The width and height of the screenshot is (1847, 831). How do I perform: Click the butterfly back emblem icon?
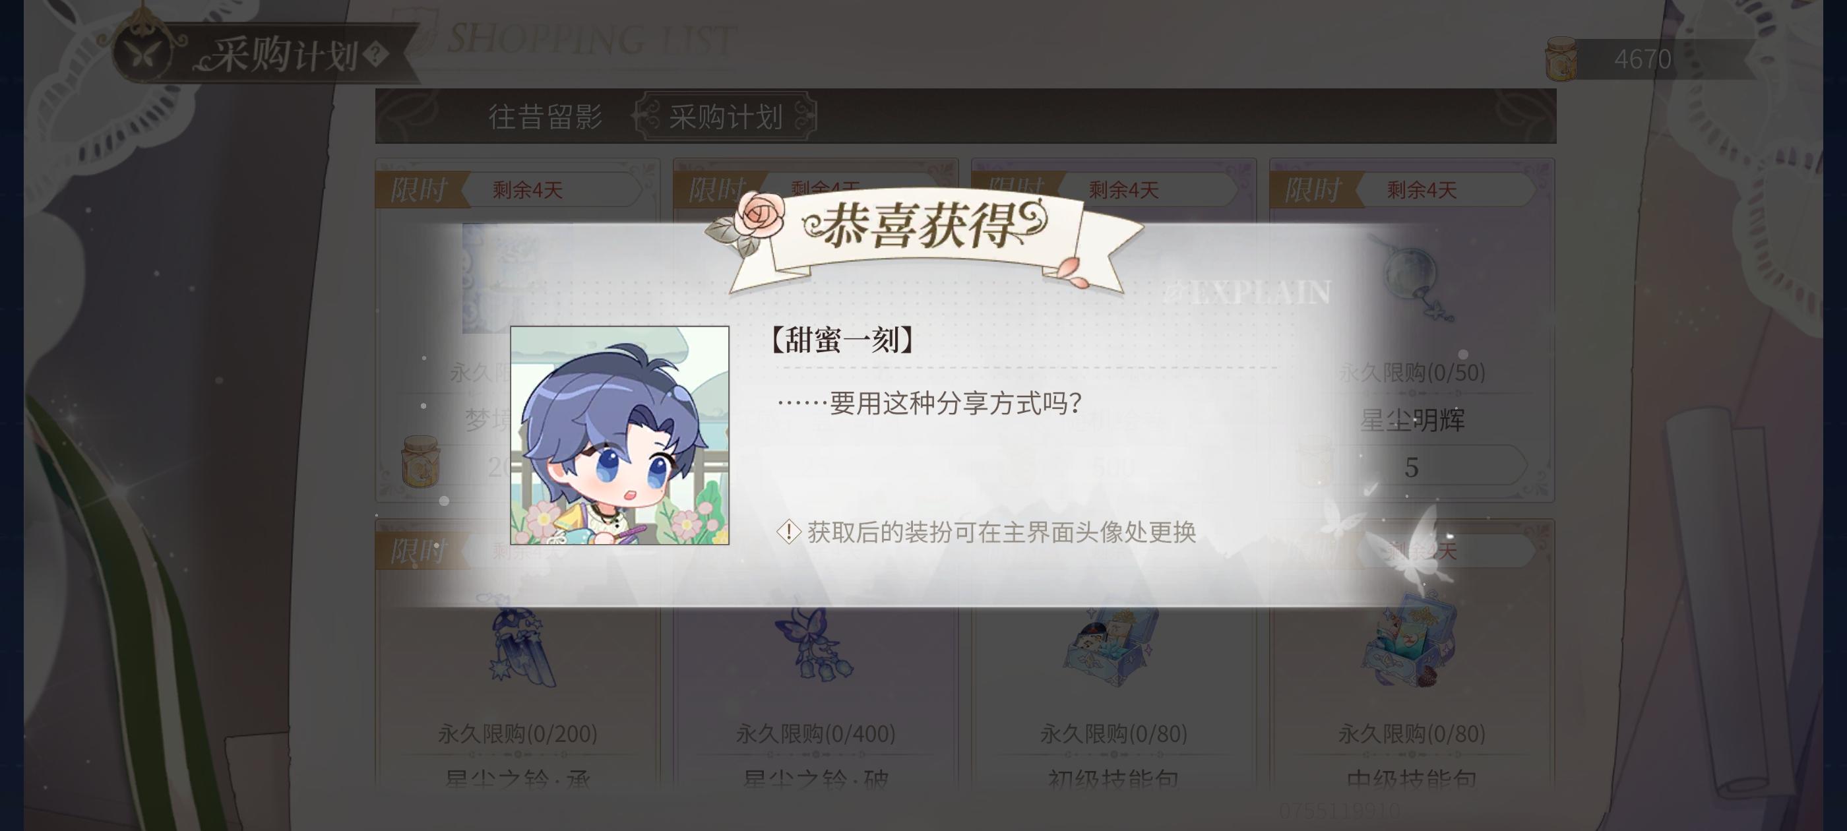[x=143, y=51]
